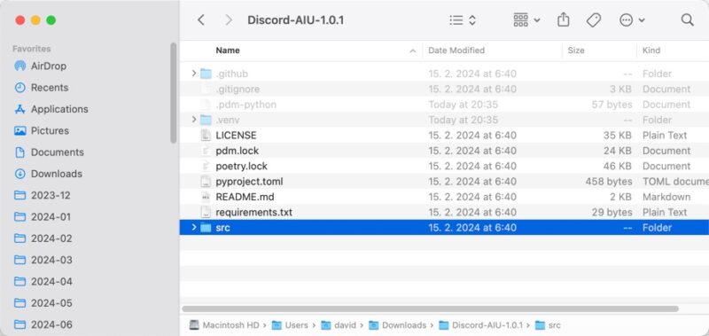The height and width of the screenshot is (336, 709).
Task: Open the ellipsis Action menu
Action: pyautogui.click(x=632, y=20)
